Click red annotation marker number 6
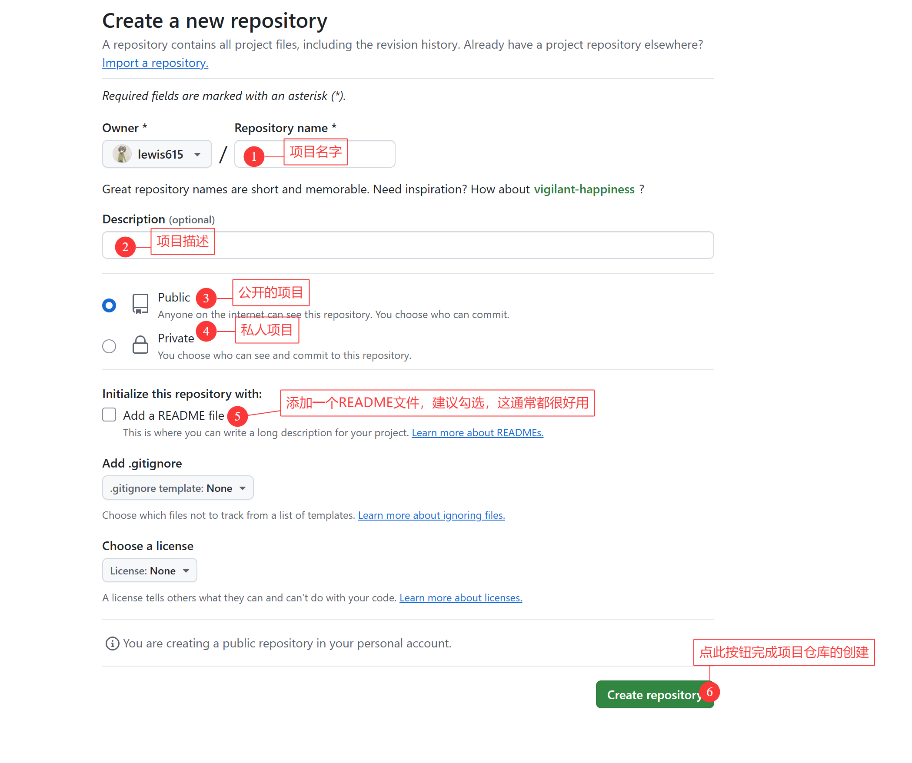This screenshot has width=912, height=763. coord(709,692)
